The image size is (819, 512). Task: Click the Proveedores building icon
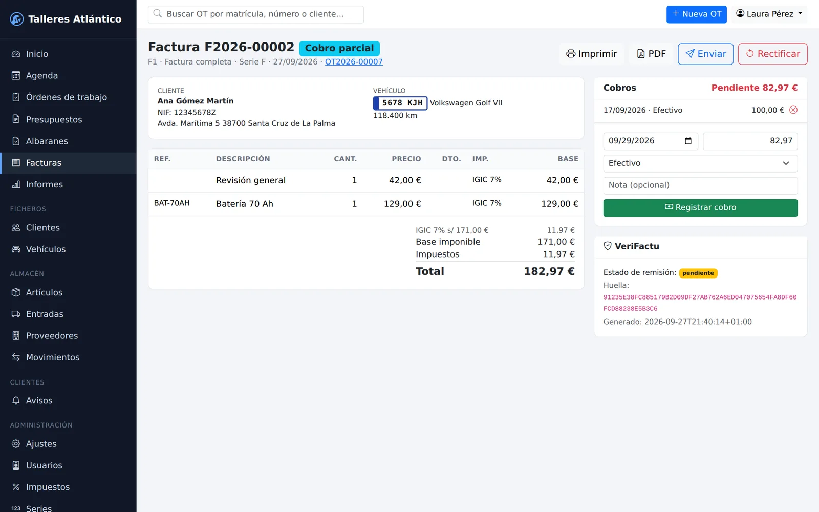click(x=16, y=336)
